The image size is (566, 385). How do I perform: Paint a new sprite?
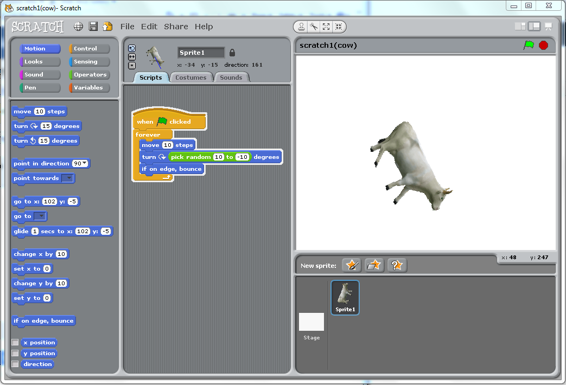352,265
